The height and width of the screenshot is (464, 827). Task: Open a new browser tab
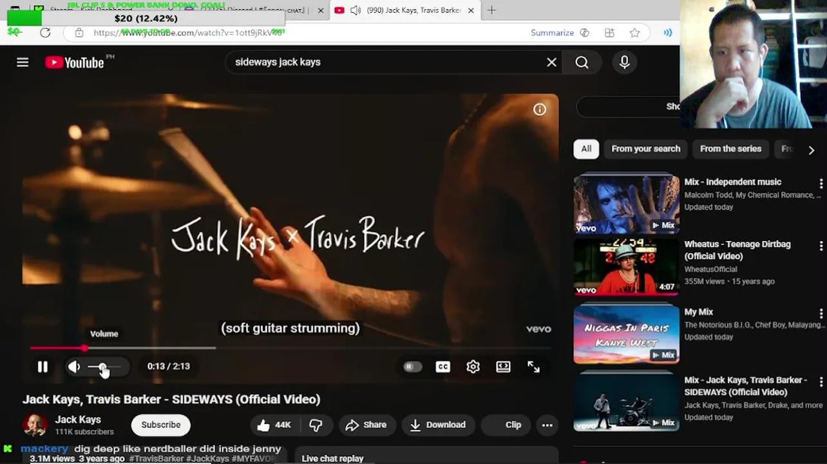click(492, 10)
